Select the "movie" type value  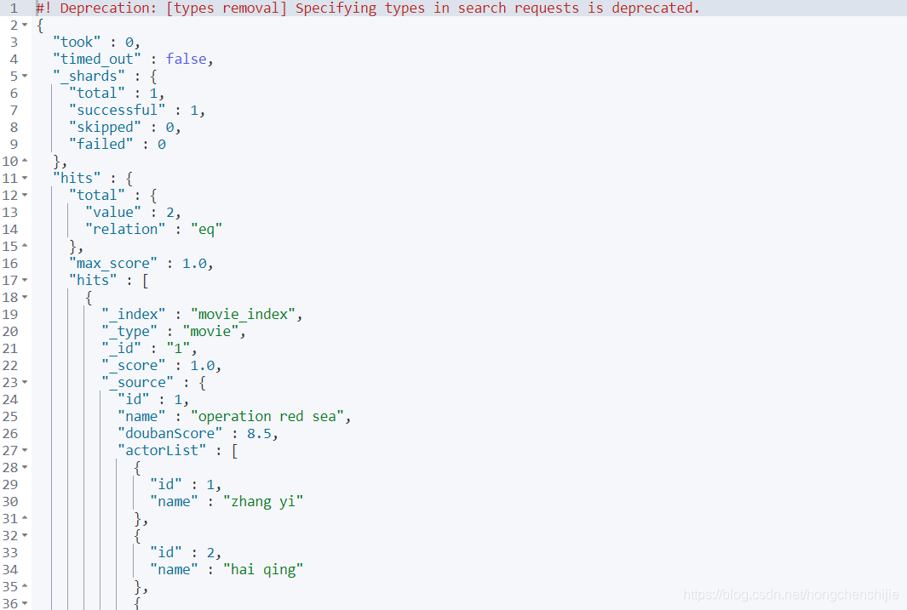point(210,331)
